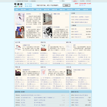Open book cover with white-robed woman
This screenshot has height=107, width=107.
pos(20,19)
